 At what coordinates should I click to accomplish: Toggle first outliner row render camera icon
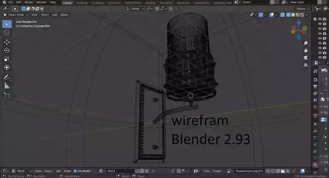(x=325, y=19)
